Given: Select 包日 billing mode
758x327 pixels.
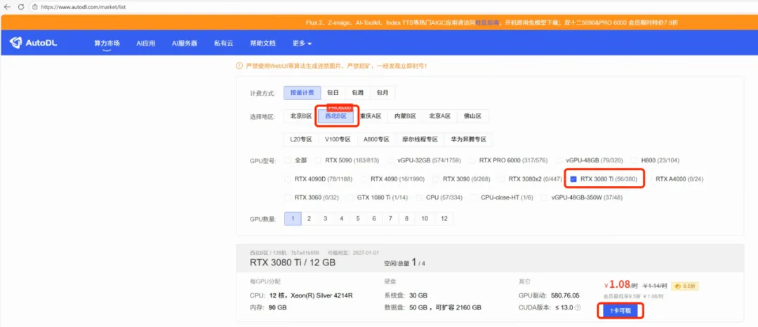Looking at the screenshot, I should coord(333,92).
